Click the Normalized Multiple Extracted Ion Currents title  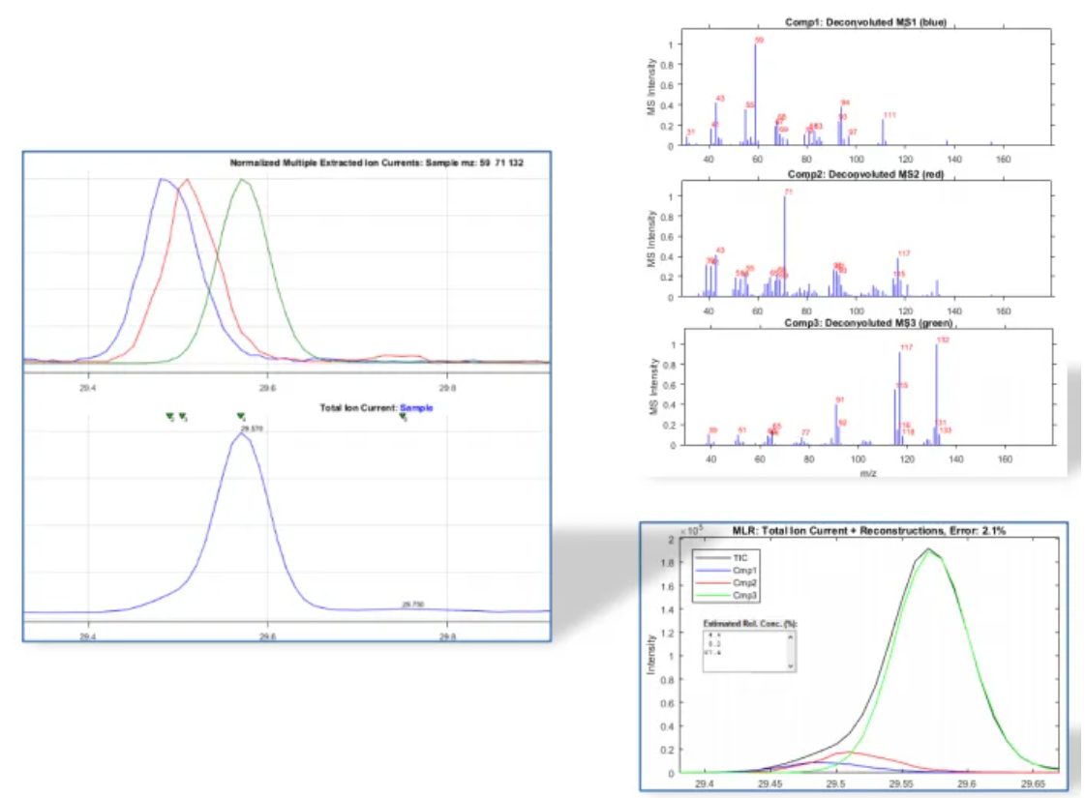(x=377, y=163)
